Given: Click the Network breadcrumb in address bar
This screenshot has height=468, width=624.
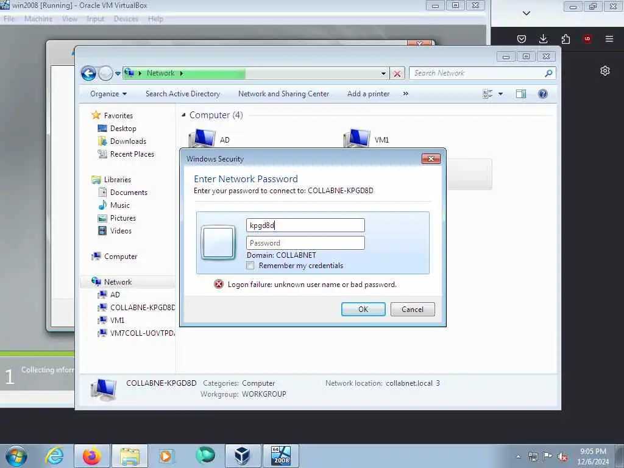Looking at the screenshot, I should 160,73.
